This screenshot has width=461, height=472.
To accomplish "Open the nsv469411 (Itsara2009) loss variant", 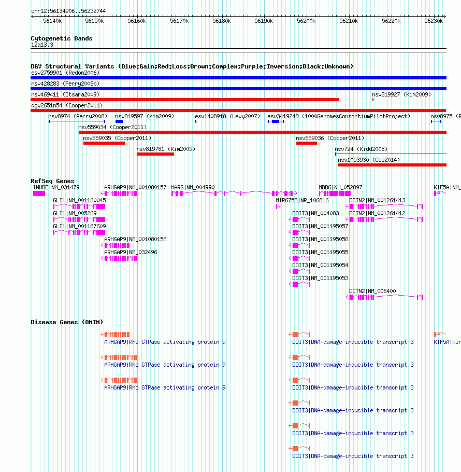I will 184,100.
